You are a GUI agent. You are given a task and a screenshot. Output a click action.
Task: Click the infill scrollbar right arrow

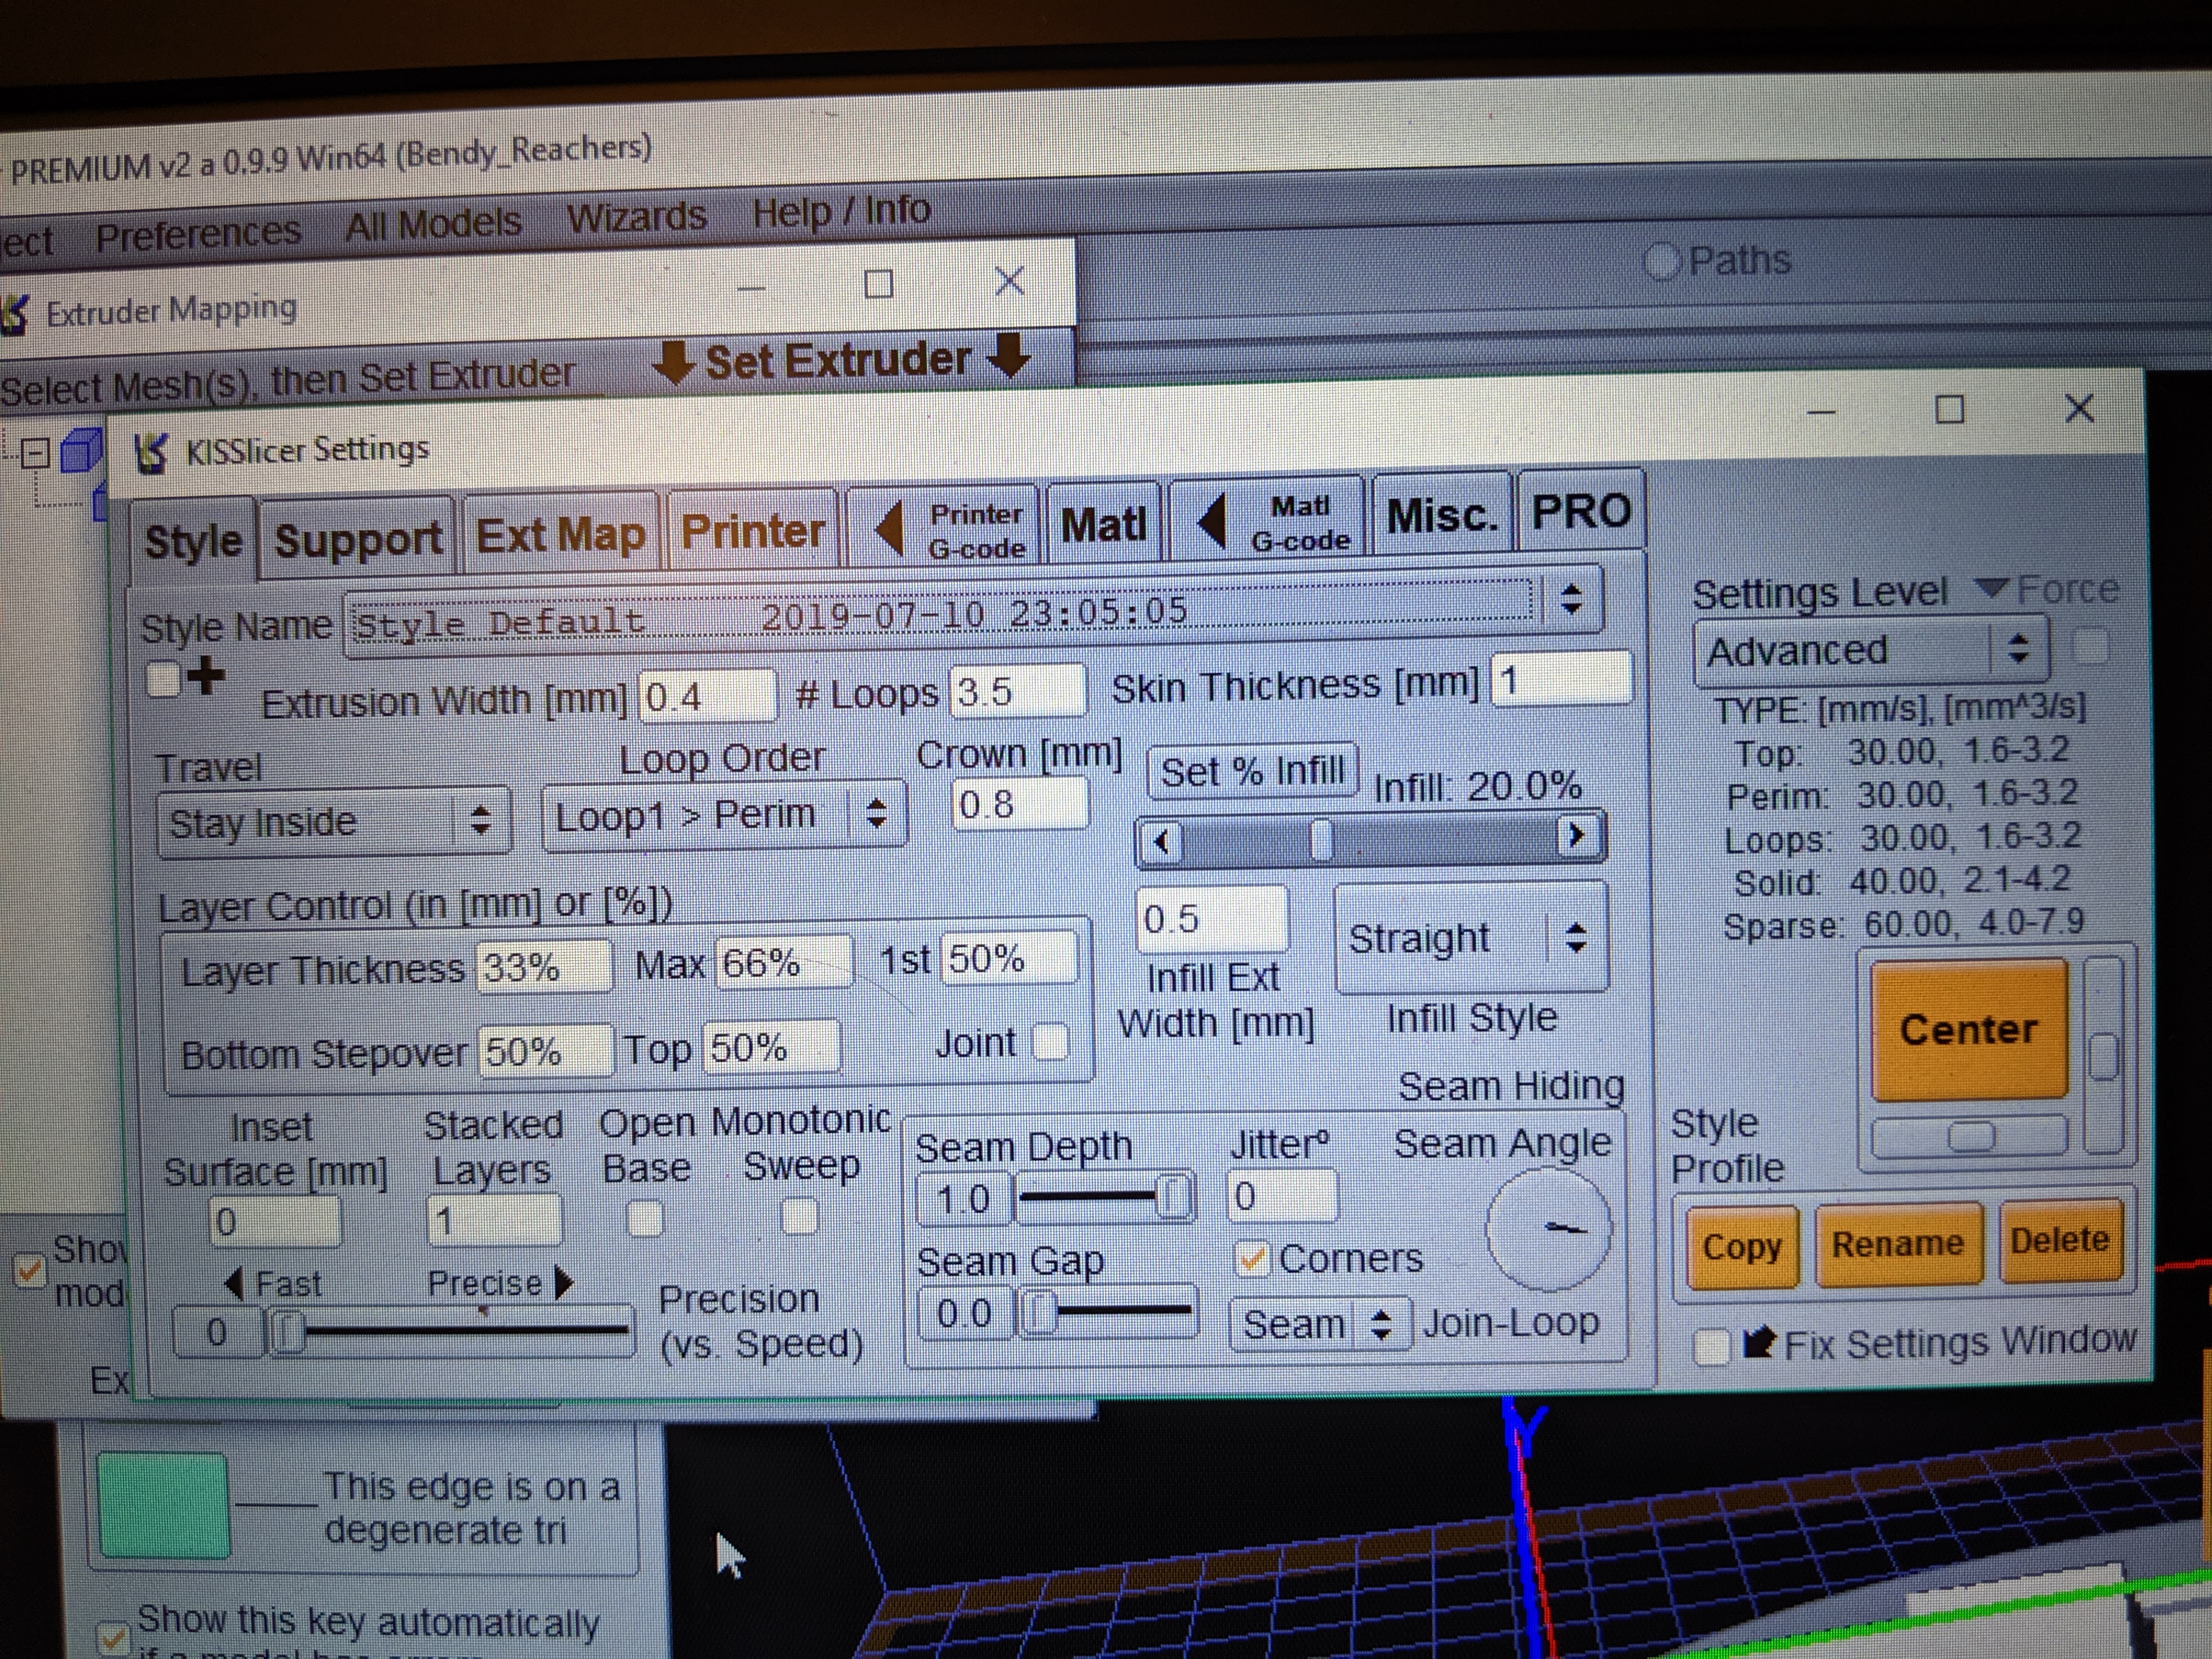(x=1577, y=834)
